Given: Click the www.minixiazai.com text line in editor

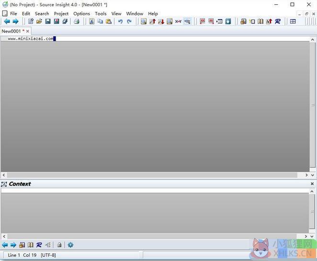Looking at the screenshot, I should [x=31, y=39].
